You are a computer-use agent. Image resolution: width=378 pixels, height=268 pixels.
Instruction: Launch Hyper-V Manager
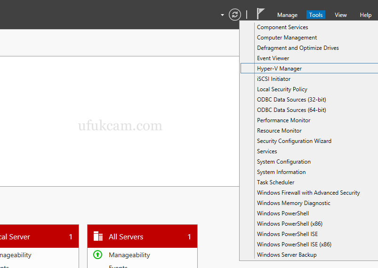click(x=309, y=68)
